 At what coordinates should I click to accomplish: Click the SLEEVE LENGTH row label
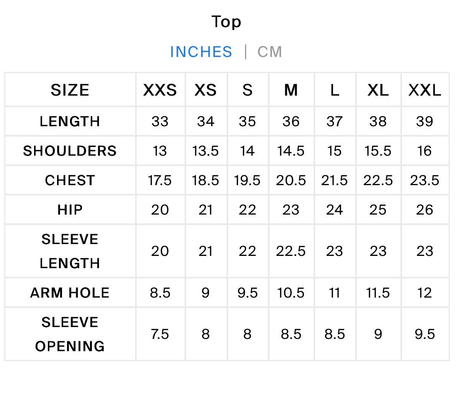coord(70,251)
